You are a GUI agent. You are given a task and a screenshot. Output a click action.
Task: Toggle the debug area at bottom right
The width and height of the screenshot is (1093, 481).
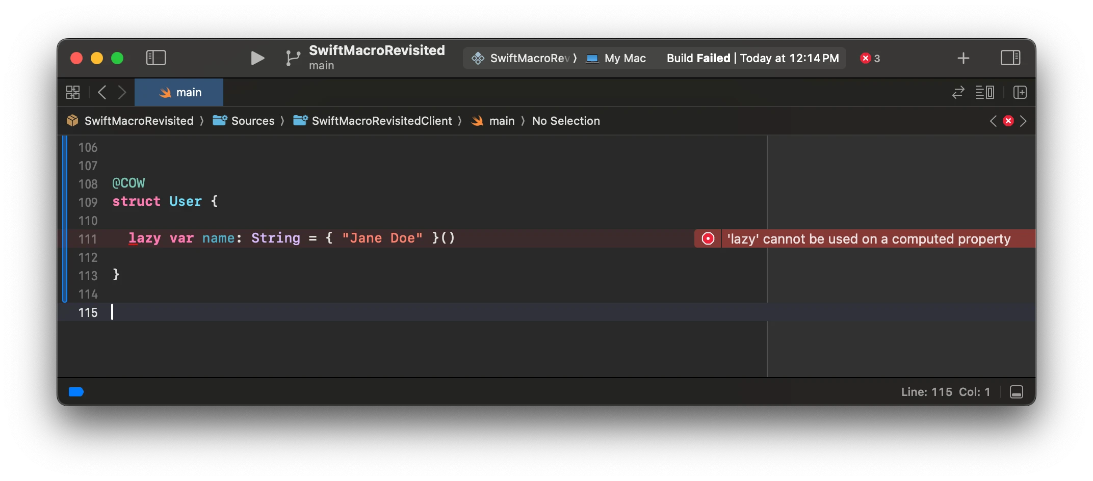tap(1016, 392)
